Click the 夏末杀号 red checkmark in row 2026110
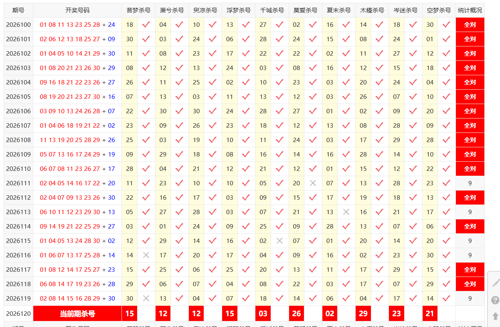Viewport: 500px width, 327px height. 346,169
